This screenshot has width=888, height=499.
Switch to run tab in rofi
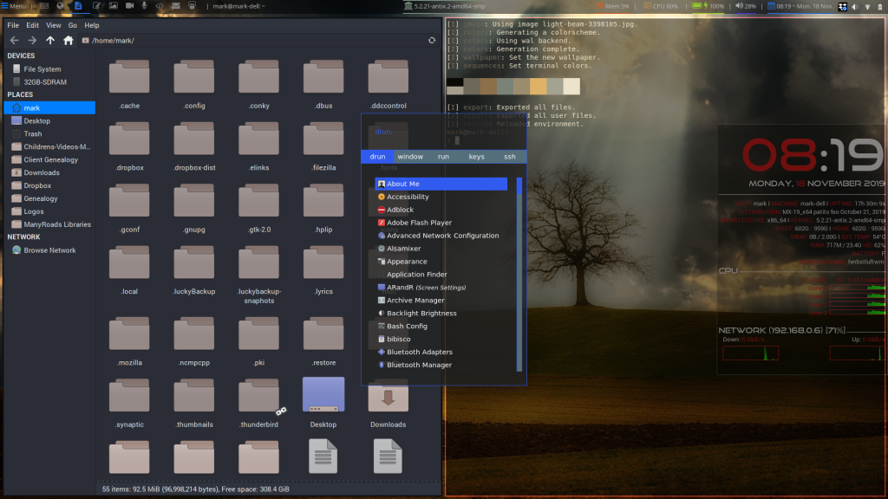443,157
